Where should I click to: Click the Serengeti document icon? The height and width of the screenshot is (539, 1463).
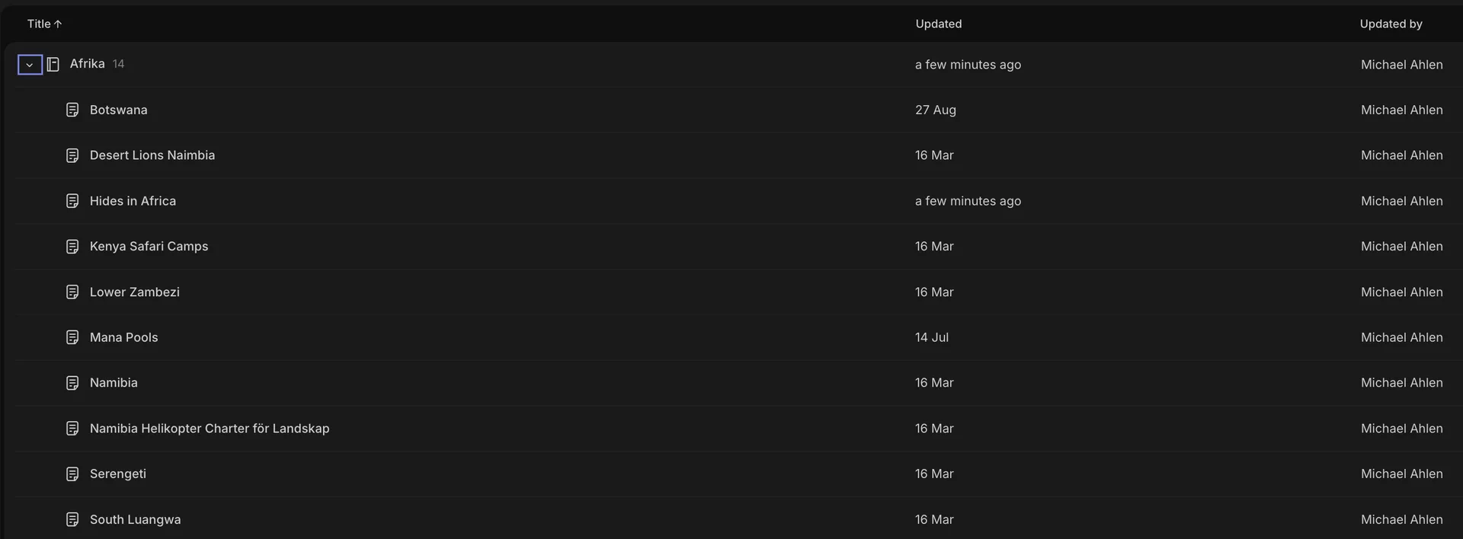(72, 474)
